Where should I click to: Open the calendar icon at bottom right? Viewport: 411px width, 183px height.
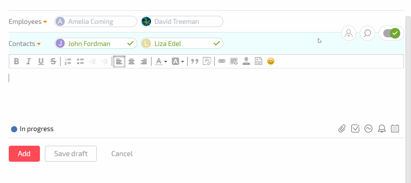coord(395,129)
